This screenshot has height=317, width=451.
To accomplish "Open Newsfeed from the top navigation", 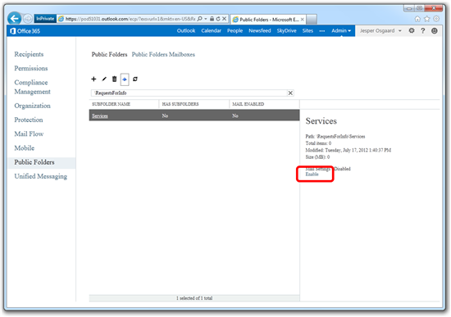I will [259, 31].
